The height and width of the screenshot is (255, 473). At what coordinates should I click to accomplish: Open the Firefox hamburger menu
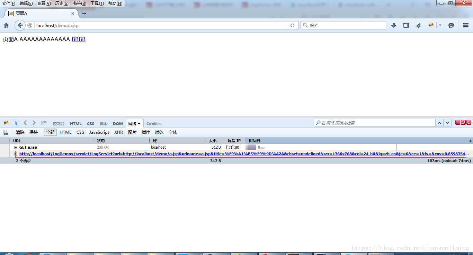point(466,25)
